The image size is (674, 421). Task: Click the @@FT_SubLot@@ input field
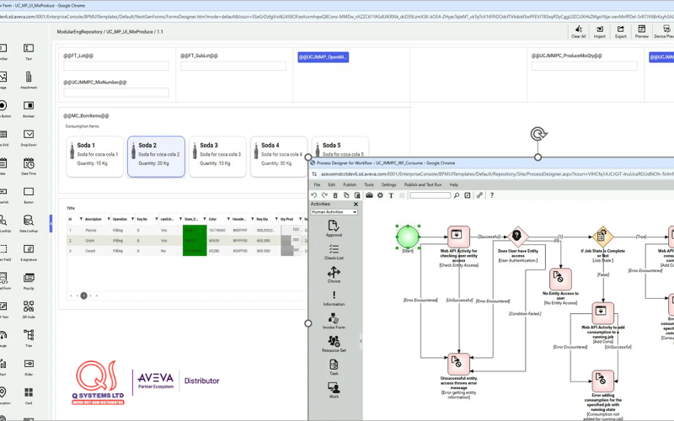[x=233, y=66]
